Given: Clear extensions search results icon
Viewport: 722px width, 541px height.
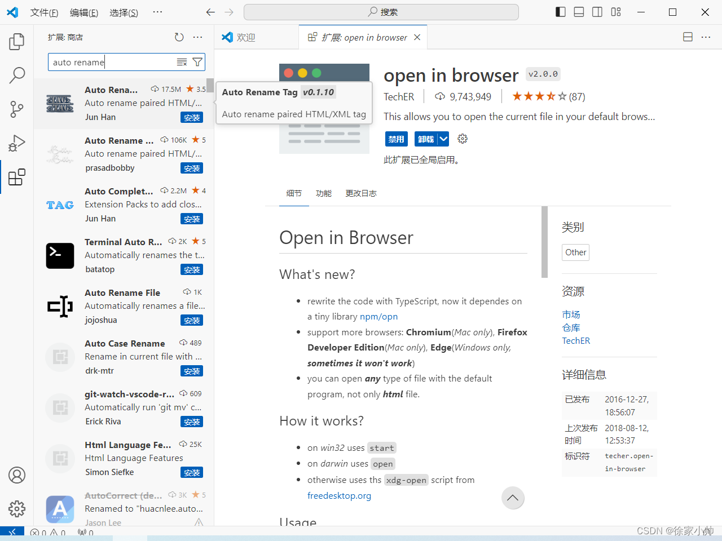Looking at the screenshot, I should tap(182, 62).
